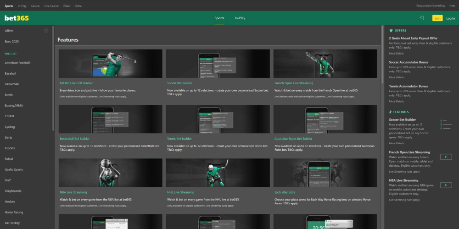Click the main Features content scrollbar

point(382,55)
